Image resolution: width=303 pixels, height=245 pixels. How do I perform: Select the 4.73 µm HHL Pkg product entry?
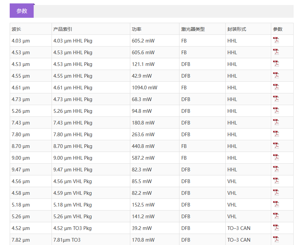(x=73, y=99)
